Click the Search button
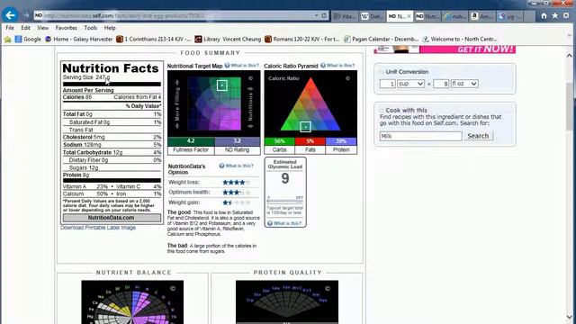 pos(478,136)
